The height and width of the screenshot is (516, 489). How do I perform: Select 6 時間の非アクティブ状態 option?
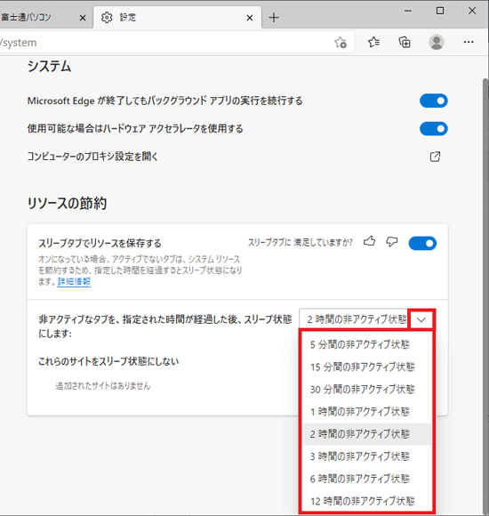[x=367, y=479]
